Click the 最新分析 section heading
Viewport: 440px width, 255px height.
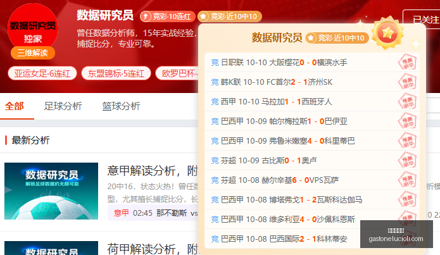pyautogui.click(x=30, y=140)
